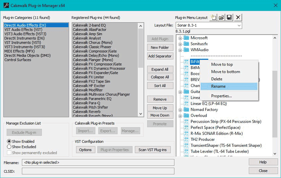Click the Save Layout floppy icon

click(x=230, y=18)
